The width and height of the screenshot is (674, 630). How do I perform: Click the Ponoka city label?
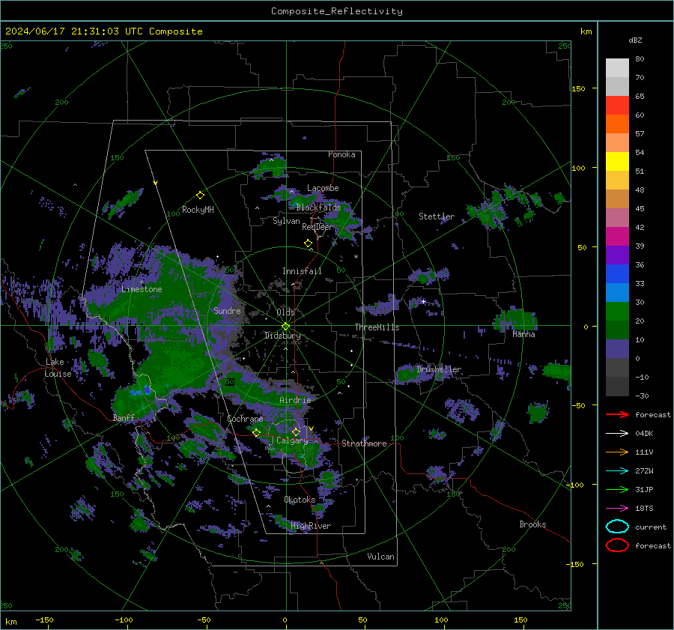pos(341,154)
